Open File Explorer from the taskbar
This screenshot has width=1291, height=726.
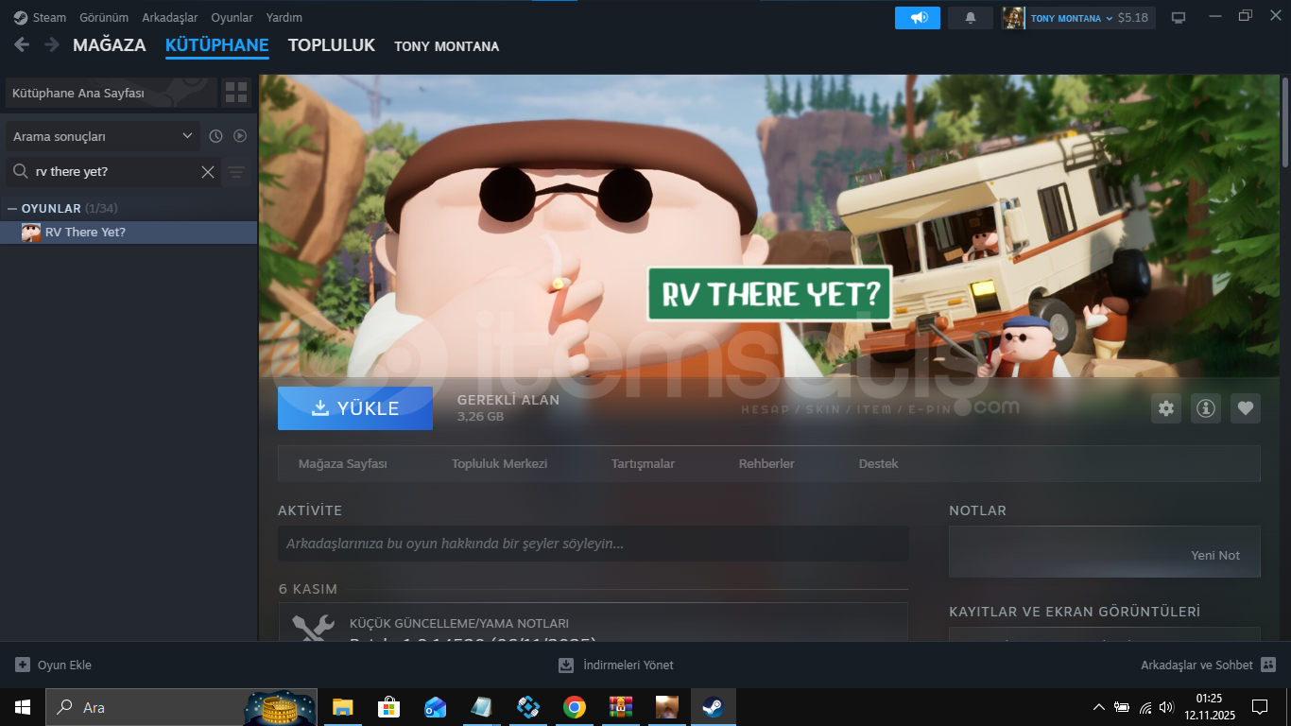pyautogui.click(x=342, y=707)
